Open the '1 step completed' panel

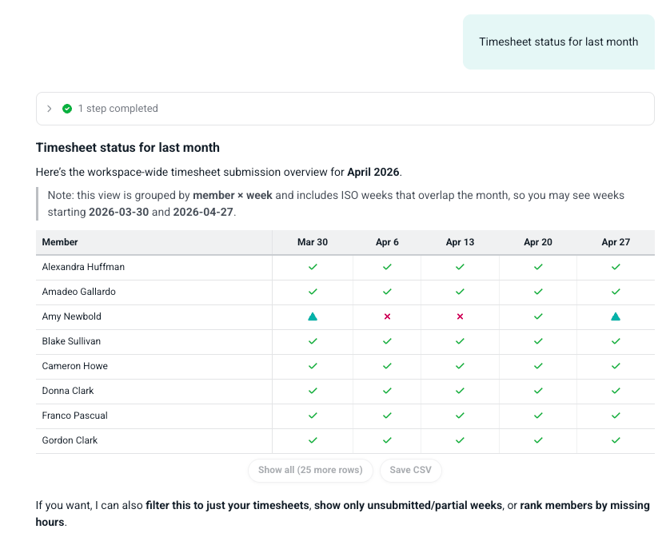pos(345,109)
